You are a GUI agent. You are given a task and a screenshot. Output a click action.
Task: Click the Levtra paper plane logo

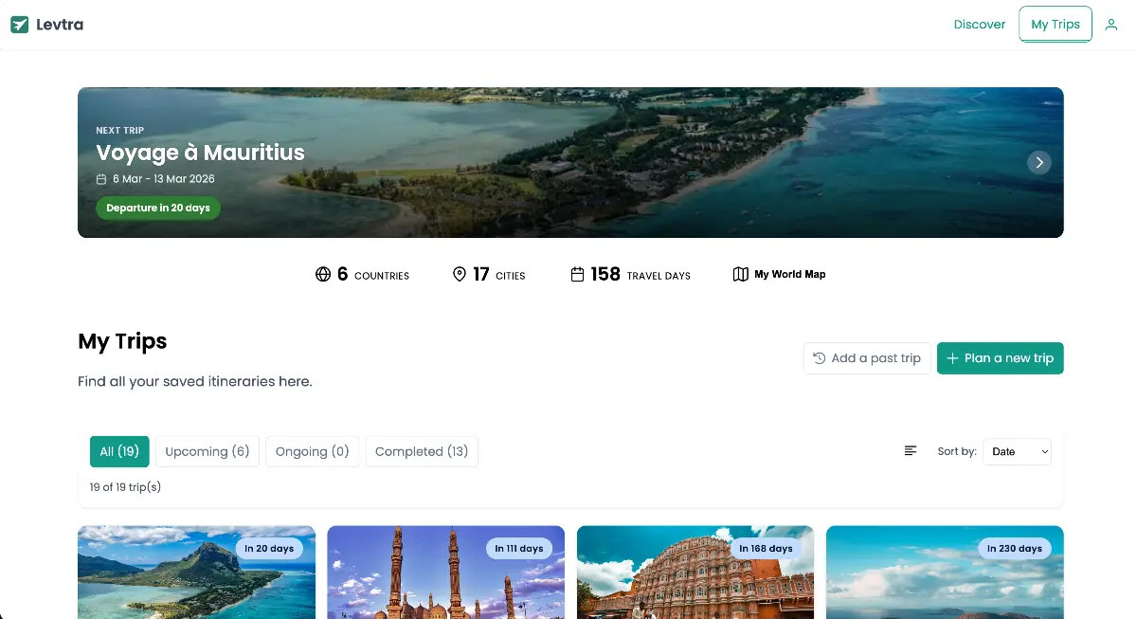click(20, 25)
